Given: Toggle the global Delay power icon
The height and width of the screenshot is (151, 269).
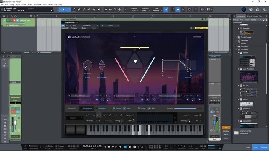Looking at the screenshot, I should point(139,108).
